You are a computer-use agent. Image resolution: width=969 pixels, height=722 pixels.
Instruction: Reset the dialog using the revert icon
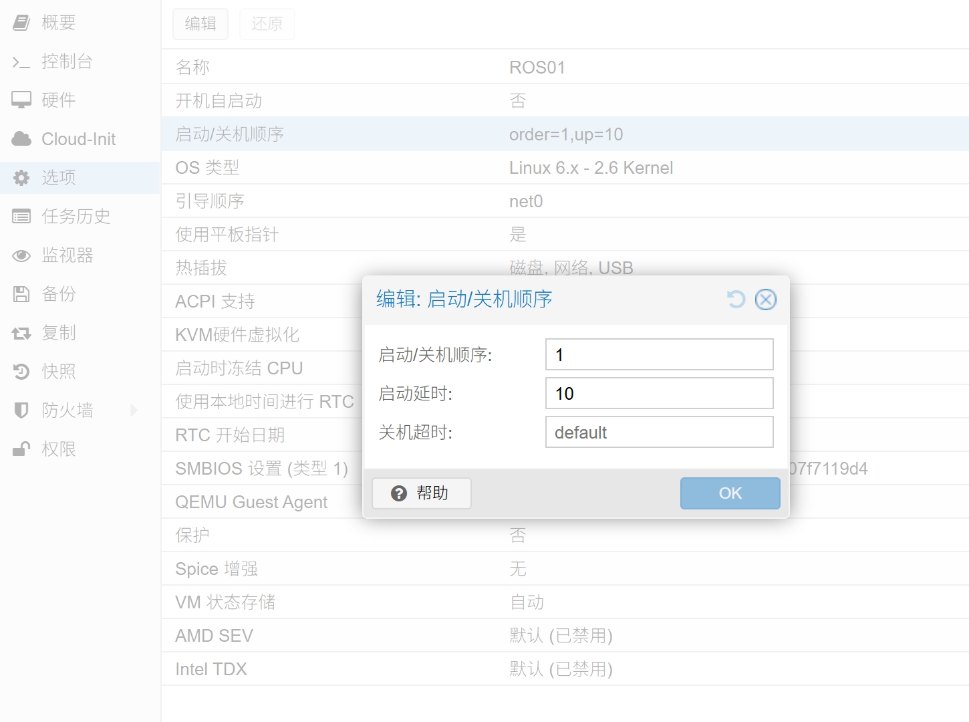pos(736,299)
